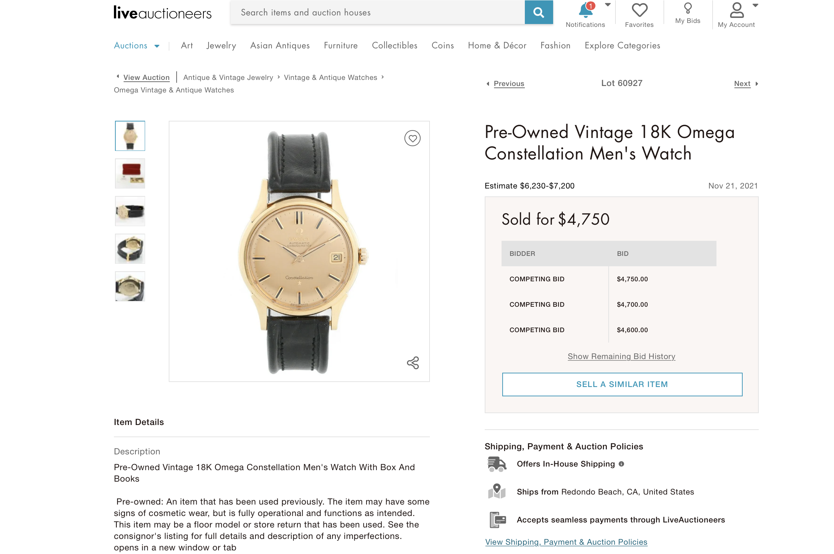Image resolution: width=834 pixels, height=554 pixels.
Task: Select the red box thumbnail image
Action: click(130, 173)
